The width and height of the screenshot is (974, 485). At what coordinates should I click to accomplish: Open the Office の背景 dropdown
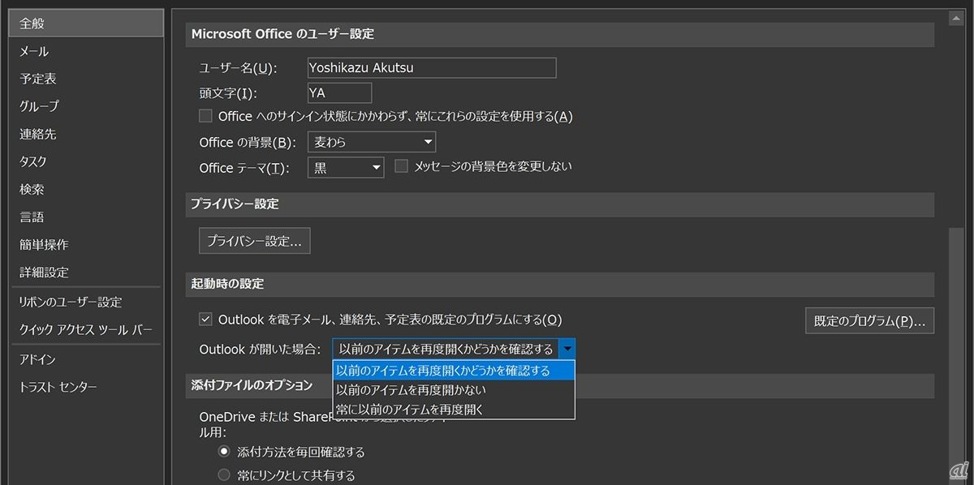click(x=372, y=142)
